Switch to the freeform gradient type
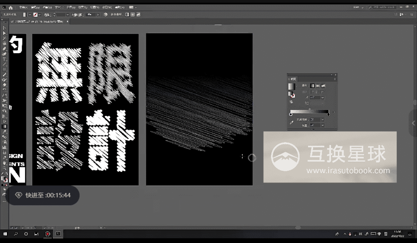This screenshot has height=243, width=417. (323, 86)
